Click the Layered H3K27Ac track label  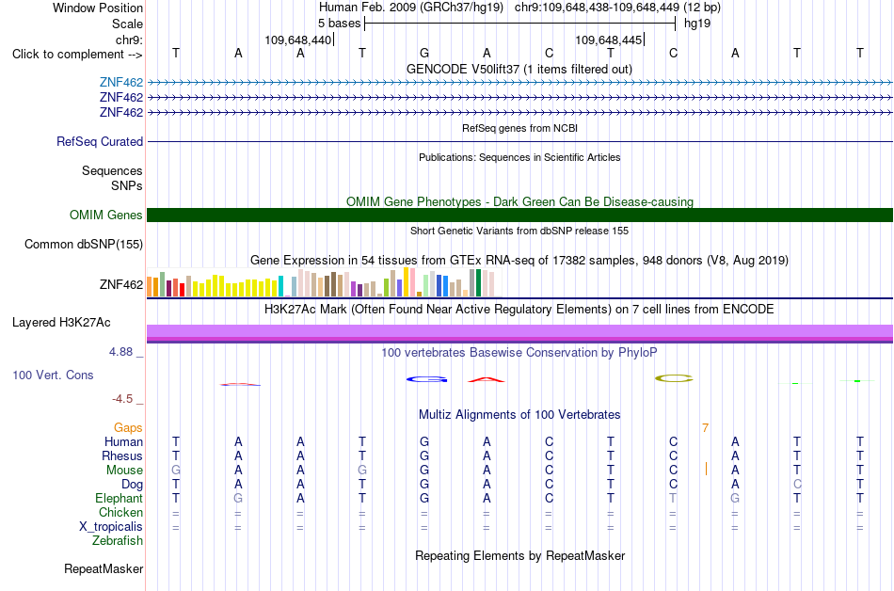[61, 323]
